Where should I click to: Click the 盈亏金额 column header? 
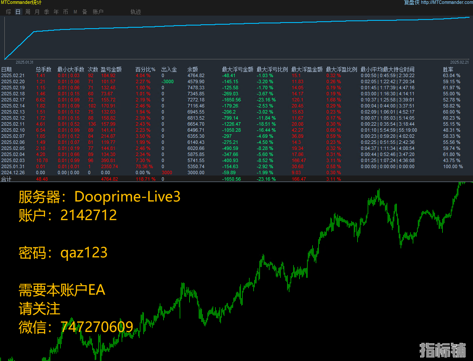[111, 69]
